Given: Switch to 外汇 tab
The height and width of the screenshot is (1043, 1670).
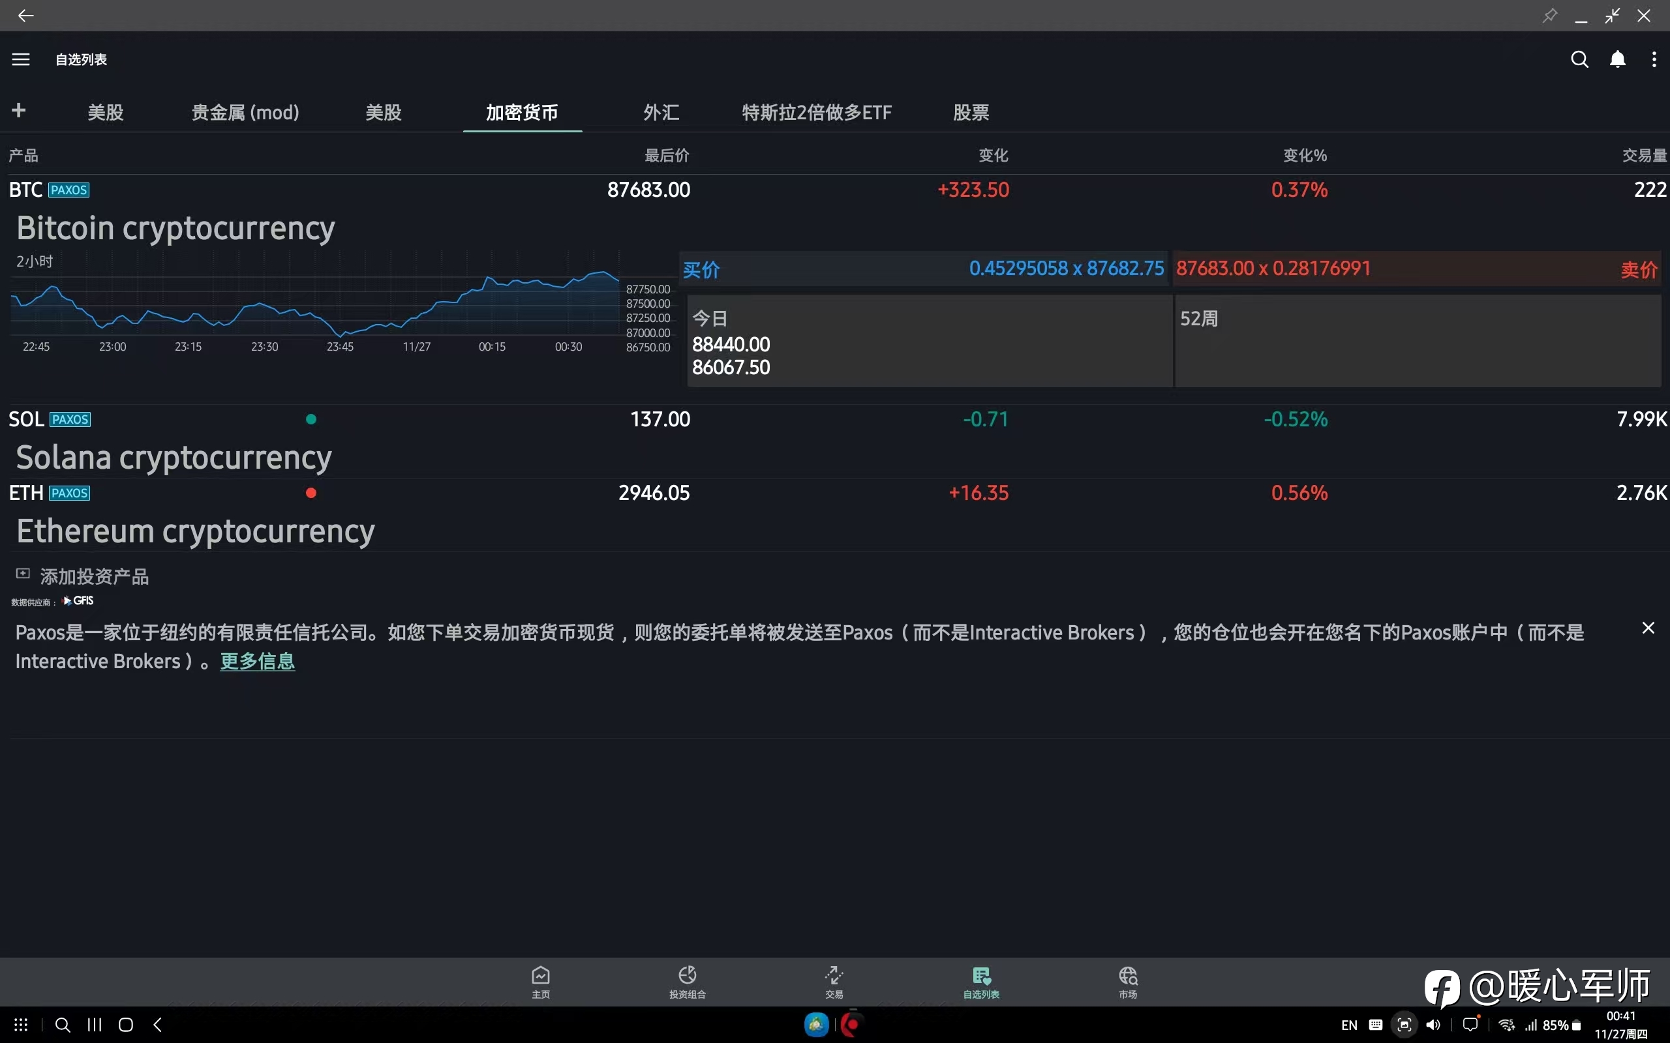Looking at the screenshot, I should [660, 112].
